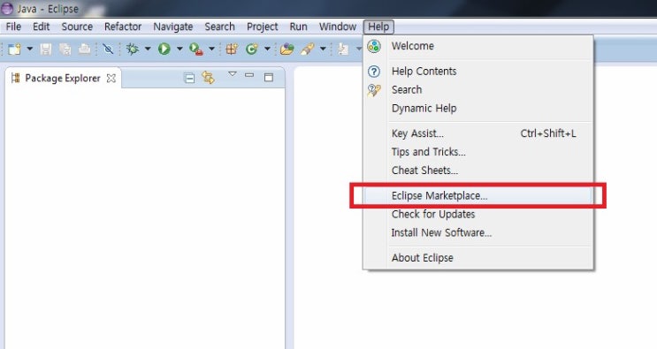The width and height of the screenshot is (657, 349).
Task: Click the Help Contents question mark icon
Action: pos(374,72)
